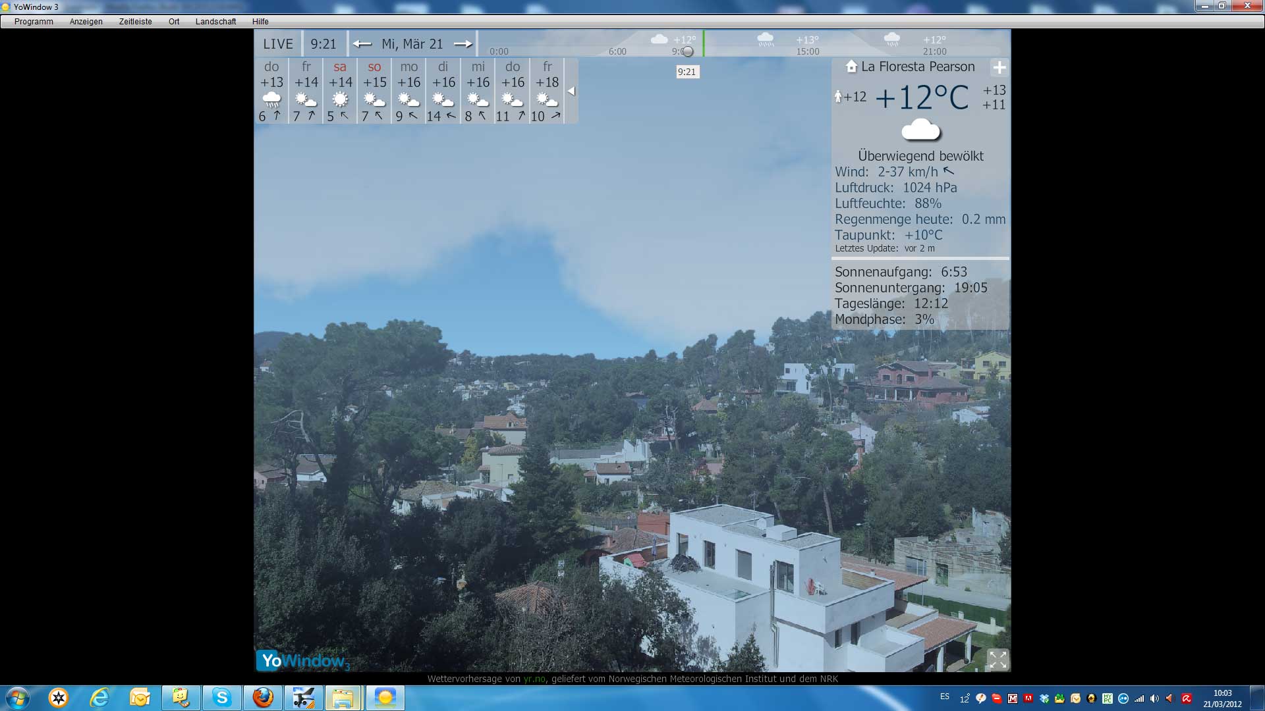This screenshot has width=1265, height=711.
Task: Jump to 21:00 on the timeline
Action: [934, 51]
